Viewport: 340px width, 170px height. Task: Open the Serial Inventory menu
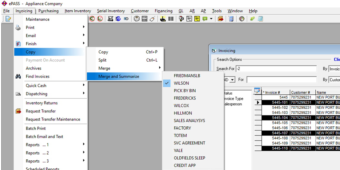tap(111, 11)
